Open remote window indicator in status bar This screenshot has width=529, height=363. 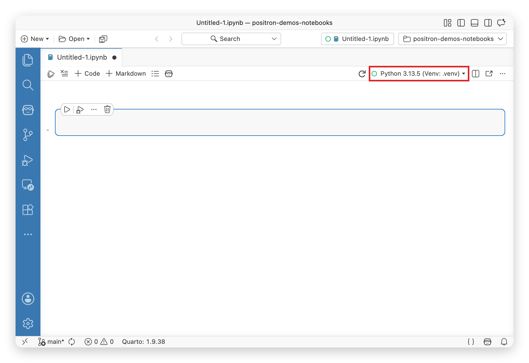(x=25, y=342)
